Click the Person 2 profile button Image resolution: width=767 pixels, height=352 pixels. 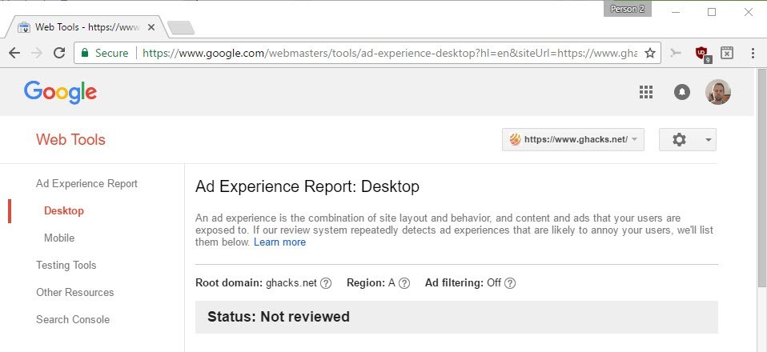point(628,9)
